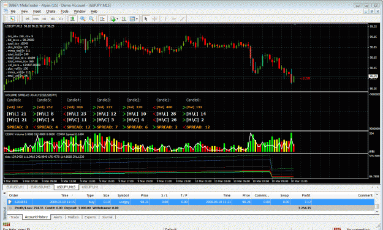Expand the indicators dropdown arrow
Viewport: 383px width, 230px height.
click(118, 19)
